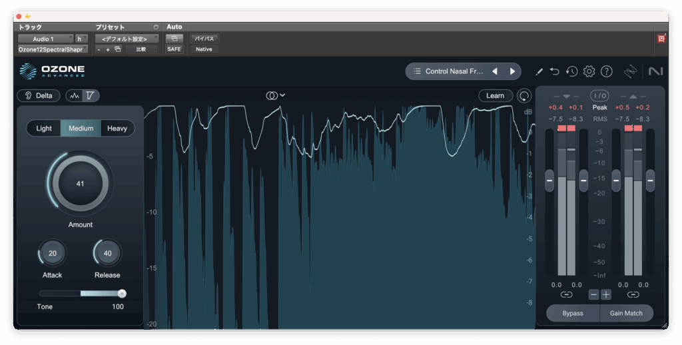Go to next preset arrow
The width and height of the screenshot is (682, 345).
point(512,71)
